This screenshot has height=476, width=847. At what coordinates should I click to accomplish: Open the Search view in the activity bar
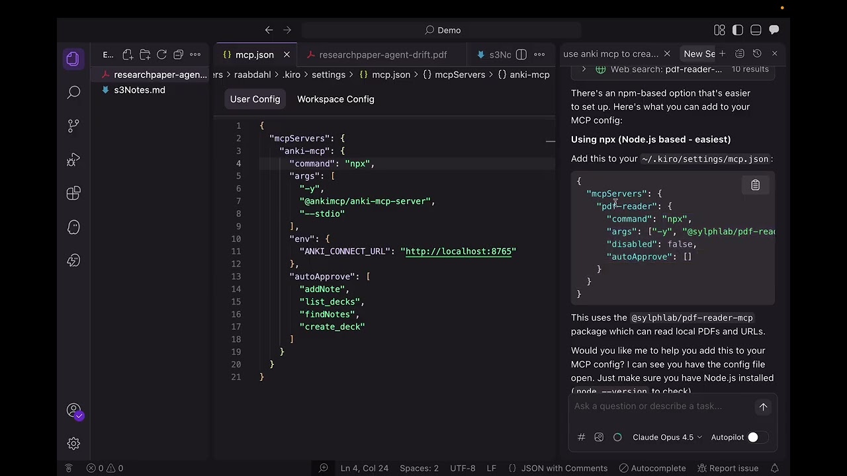pyautogui.click(x=73, y=92)
